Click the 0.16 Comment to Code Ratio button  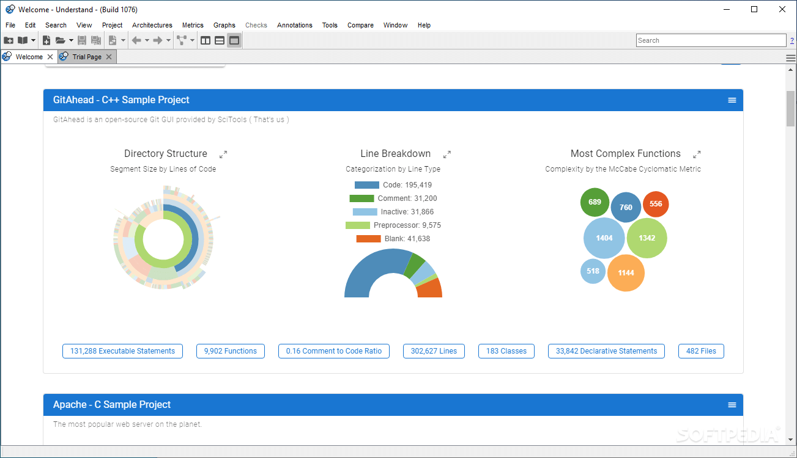[x=334, y=351]
